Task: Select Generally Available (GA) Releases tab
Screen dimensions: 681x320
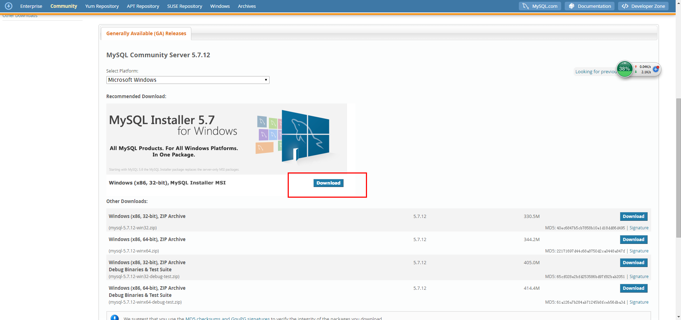Action: pos(146,33)
